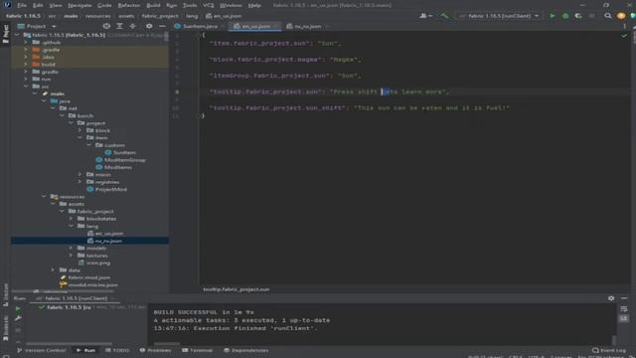
Task: Open Search Everywhere magnifier icon
Action: click(x=607, y=16)
